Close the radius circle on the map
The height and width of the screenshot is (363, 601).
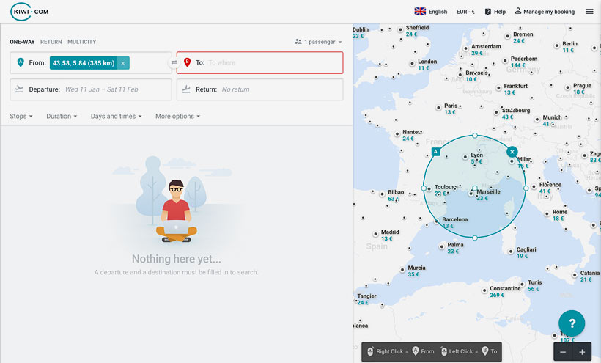tap(512, 152)
